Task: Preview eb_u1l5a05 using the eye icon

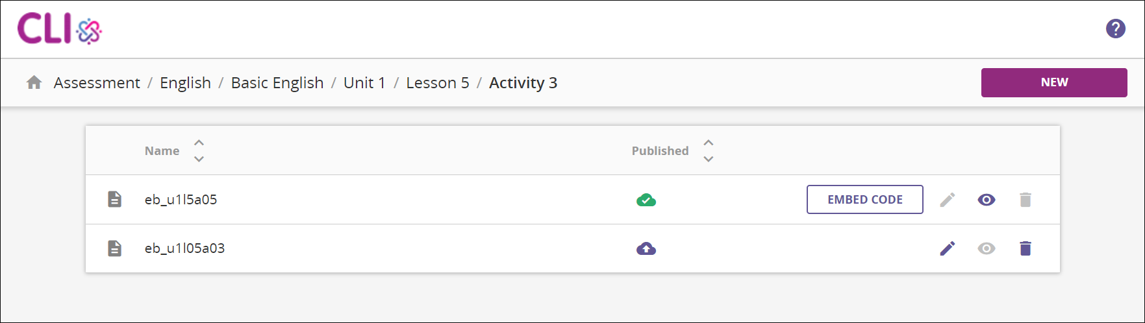Action: [x=987, y=200]
